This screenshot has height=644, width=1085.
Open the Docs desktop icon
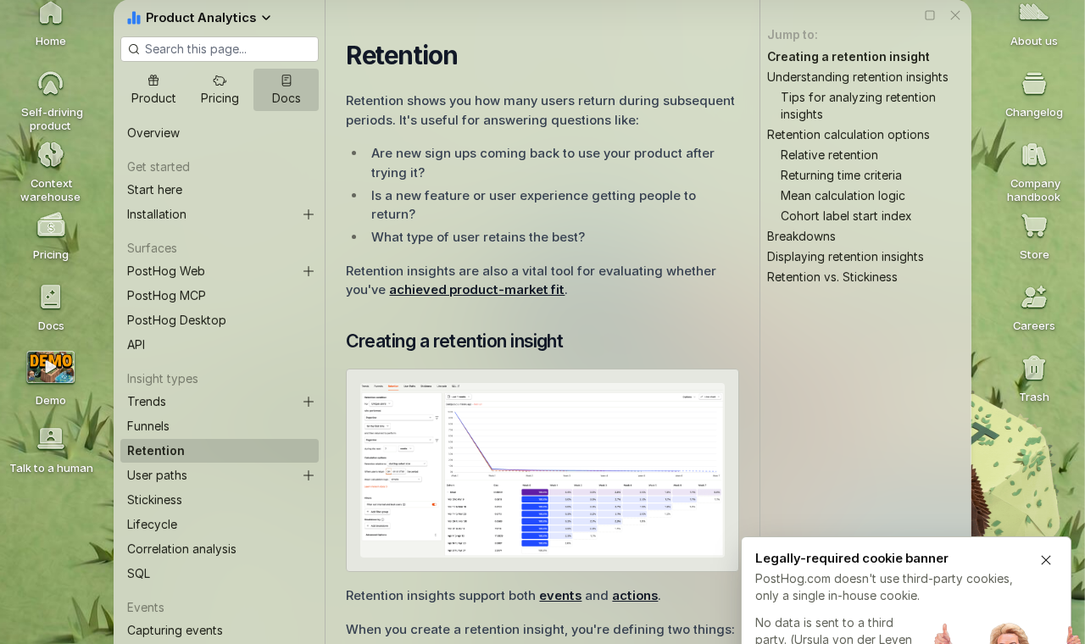(51, 307)
